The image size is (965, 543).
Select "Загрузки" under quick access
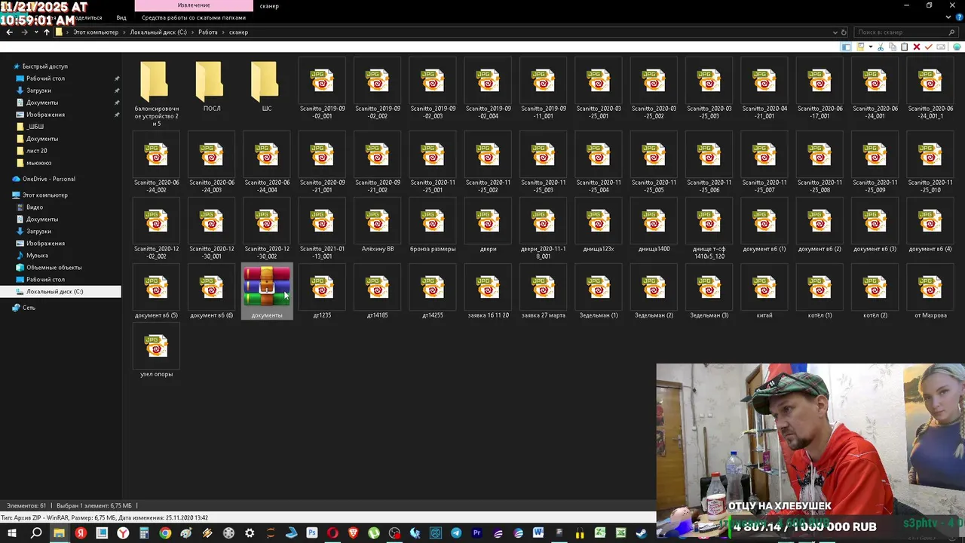click(x=38, y=90)
